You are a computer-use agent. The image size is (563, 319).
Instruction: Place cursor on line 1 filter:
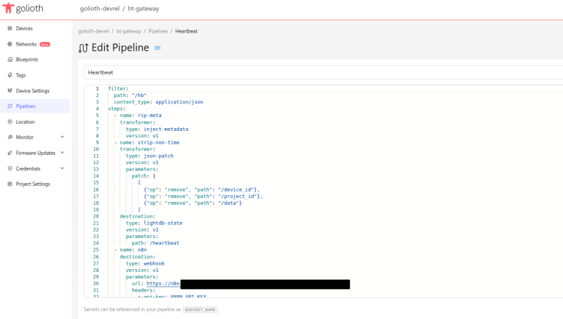point(118,88)
